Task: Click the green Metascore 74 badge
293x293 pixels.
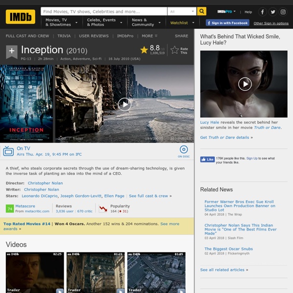Action: click(x=10, y=209)
